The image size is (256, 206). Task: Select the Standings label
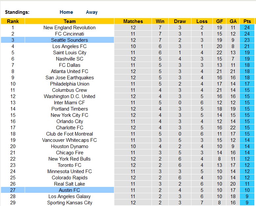click(x=17, y=12)
